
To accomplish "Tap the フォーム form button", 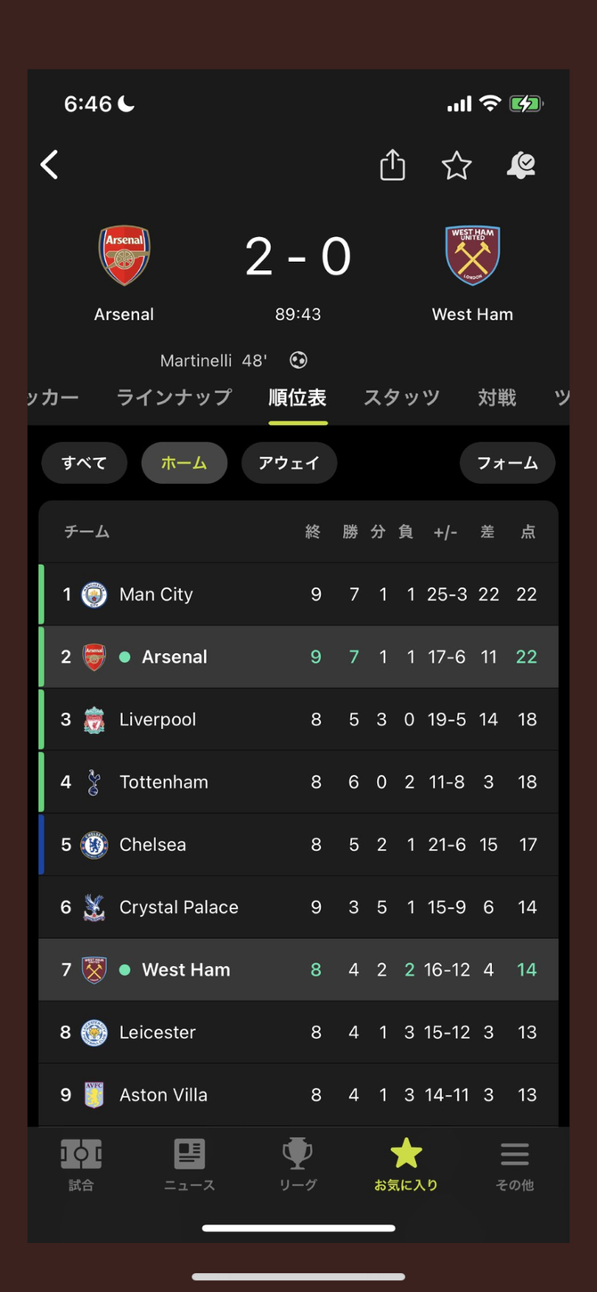I will tap(507, 462).
